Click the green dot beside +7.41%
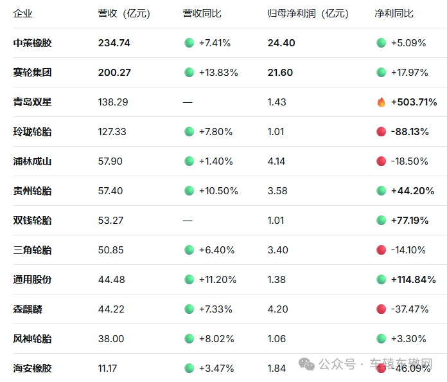 189,43
